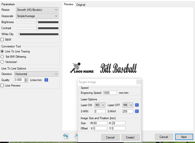The width and height of the screenshot is (195, 143).
Task: Click the Offset X field
Action: 100,128
